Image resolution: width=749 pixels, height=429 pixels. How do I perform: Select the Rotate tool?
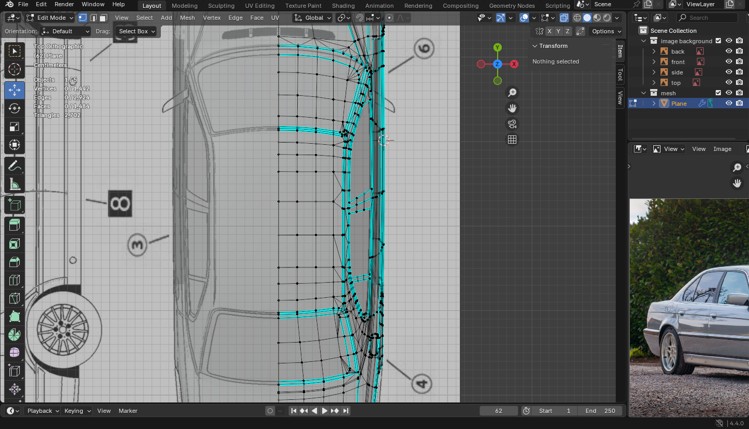point(15,108)
